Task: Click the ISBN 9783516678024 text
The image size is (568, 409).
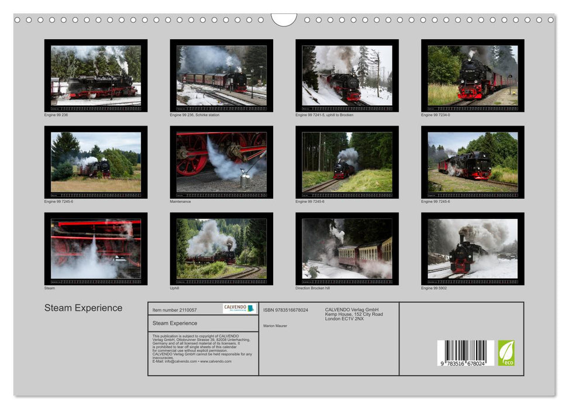Action: click(x=285, y=310)
